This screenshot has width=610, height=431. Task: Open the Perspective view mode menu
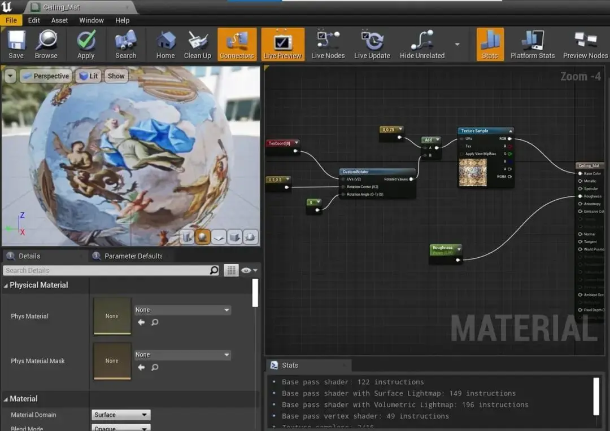coord(46,76)
